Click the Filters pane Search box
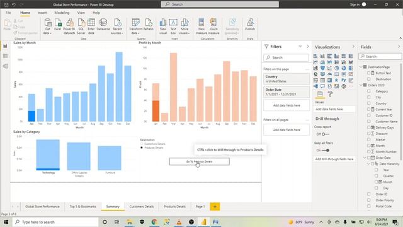 (x=286, y=57)
